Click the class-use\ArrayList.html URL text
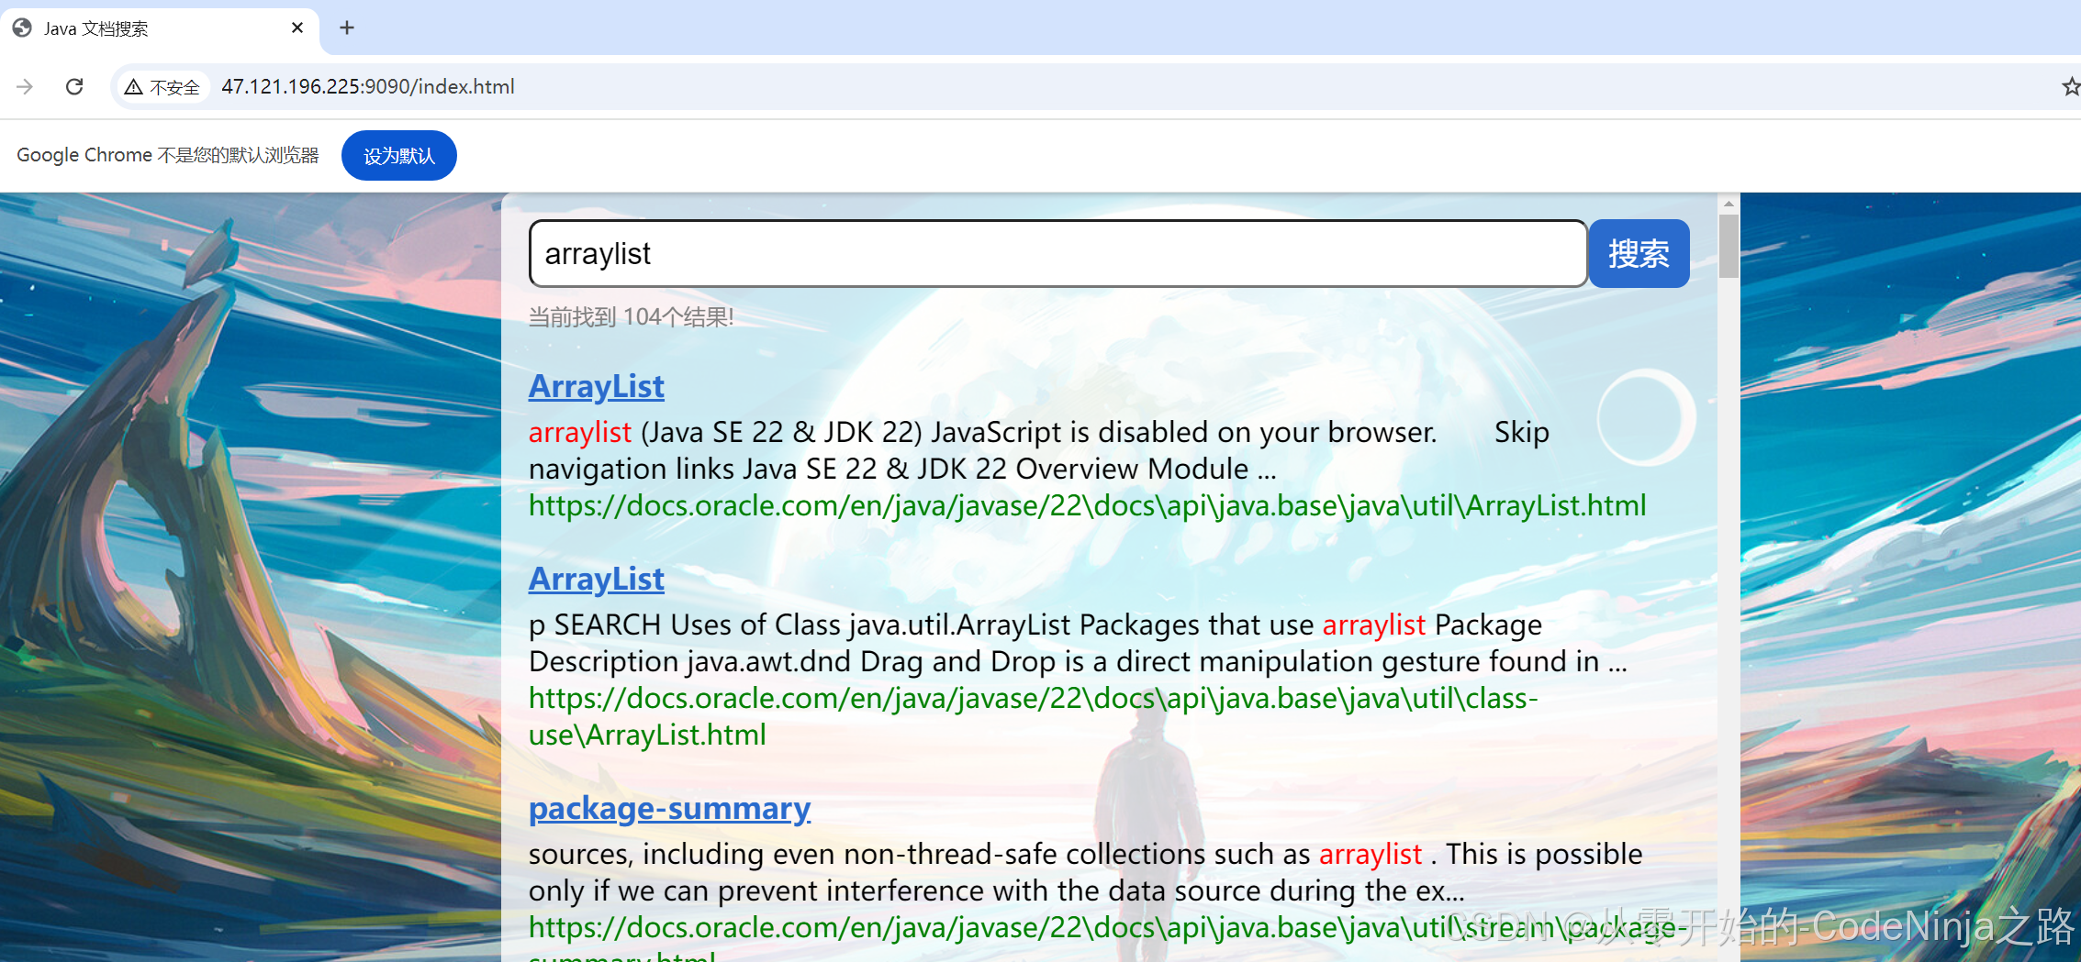The image size is (2081, 962). pyautogui.click(x=1033, y=716)
